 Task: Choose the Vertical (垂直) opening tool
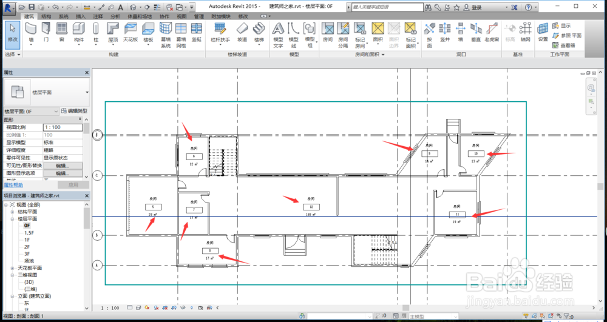click(x=476, y=33)
